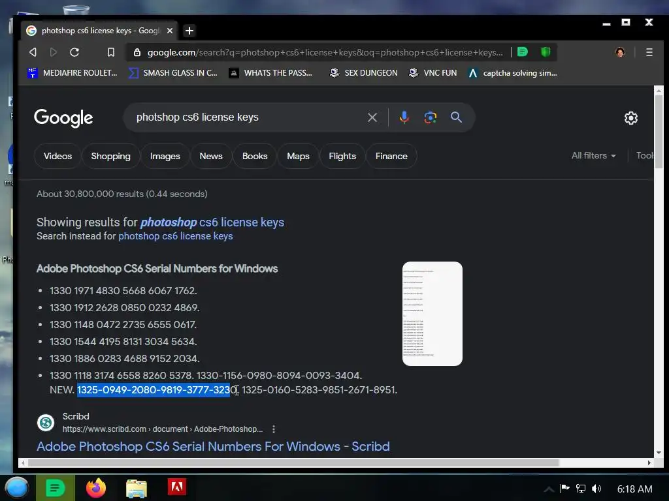Submit search with the magnifier icon
The height and width of the screenshot is (501, 669).
456,117
